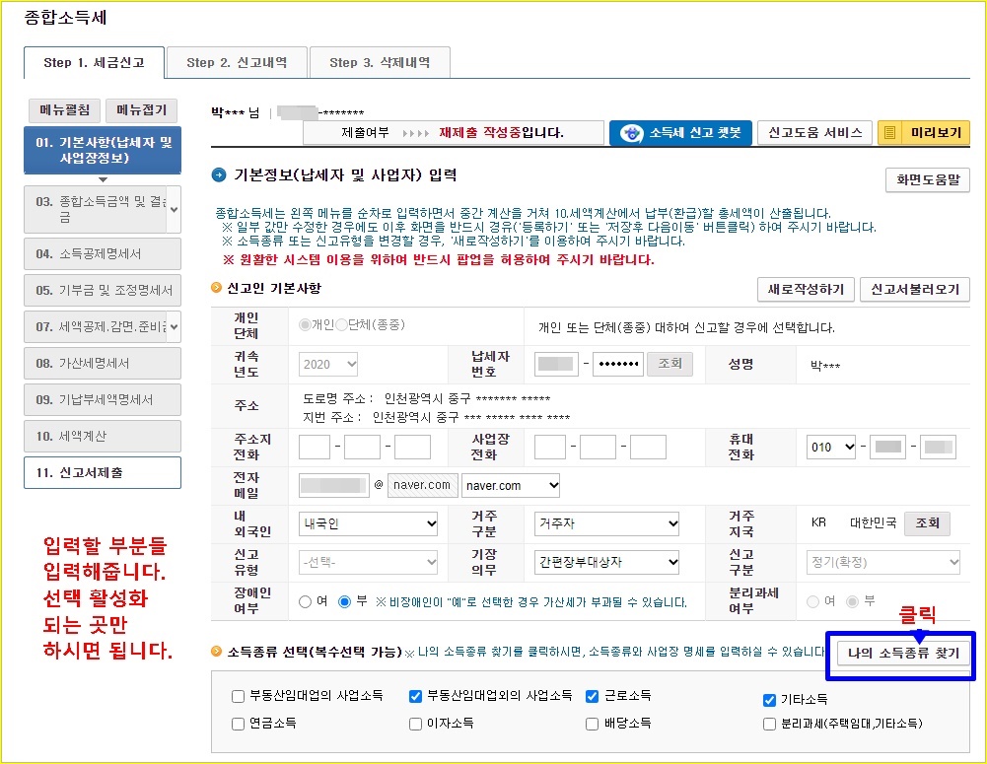The image size is (987, 764).
Task: Open menu 11. 신고서제출
Action: (103, 472)
